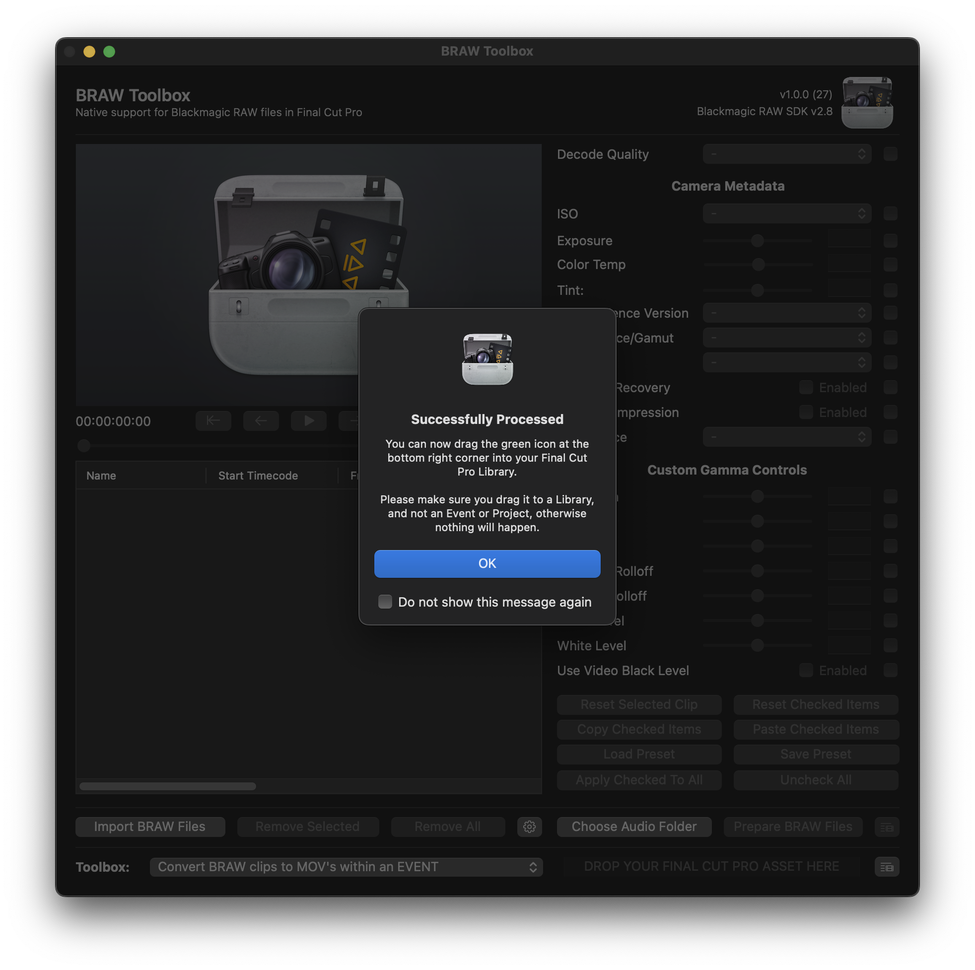This screenshot has height=970, width=975.
Task: Tick the checkbox beside Decode Quality
Action: coord(890,154)
